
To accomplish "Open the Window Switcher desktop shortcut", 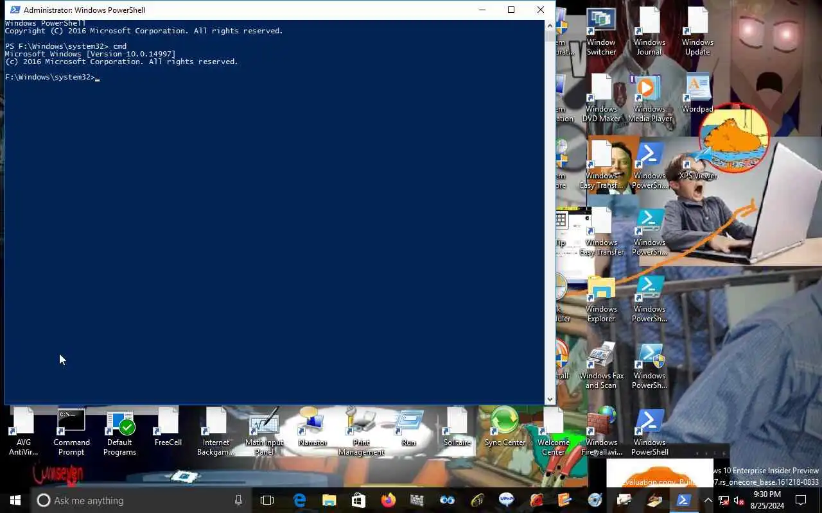I will (x=601, y=32).
